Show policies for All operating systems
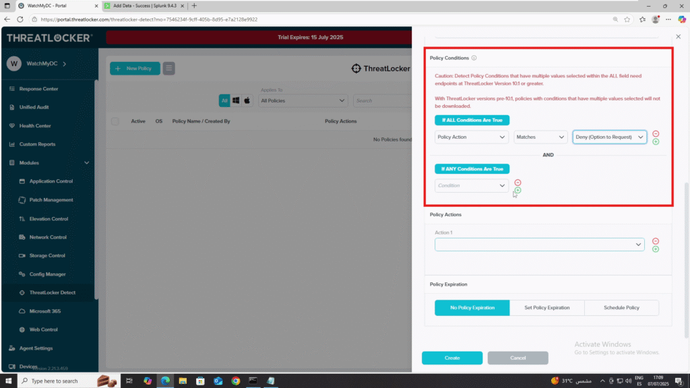690x388 pixels. [x=224, y=101]
